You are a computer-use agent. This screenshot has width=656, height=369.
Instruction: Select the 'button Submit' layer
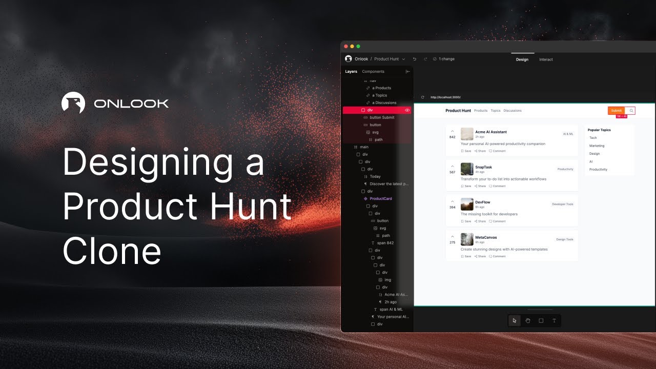[382, 117]
